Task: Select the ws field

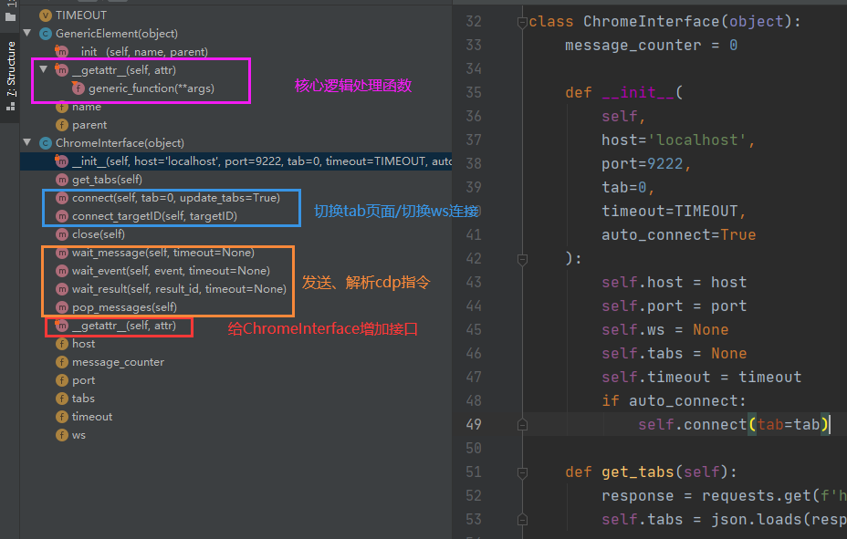Action: click(x=78, y=435)
